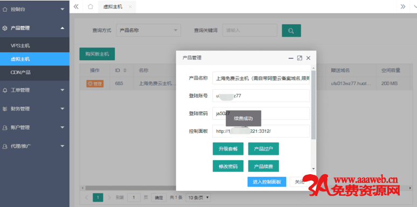The height and width of the screenshot is (207, 417).
Task: Click the 上海免费云主机 name cell in table
Action: click(x=157, y=83)
